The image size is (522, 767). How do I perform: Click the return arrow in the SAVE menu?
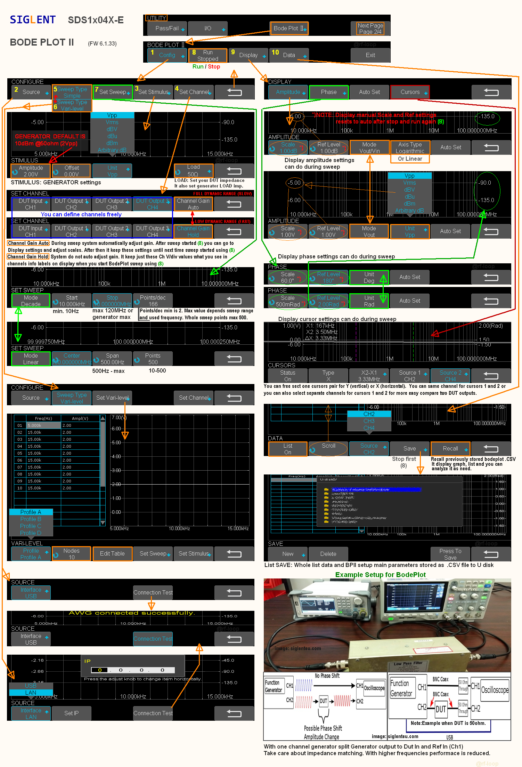pos(491,554)
